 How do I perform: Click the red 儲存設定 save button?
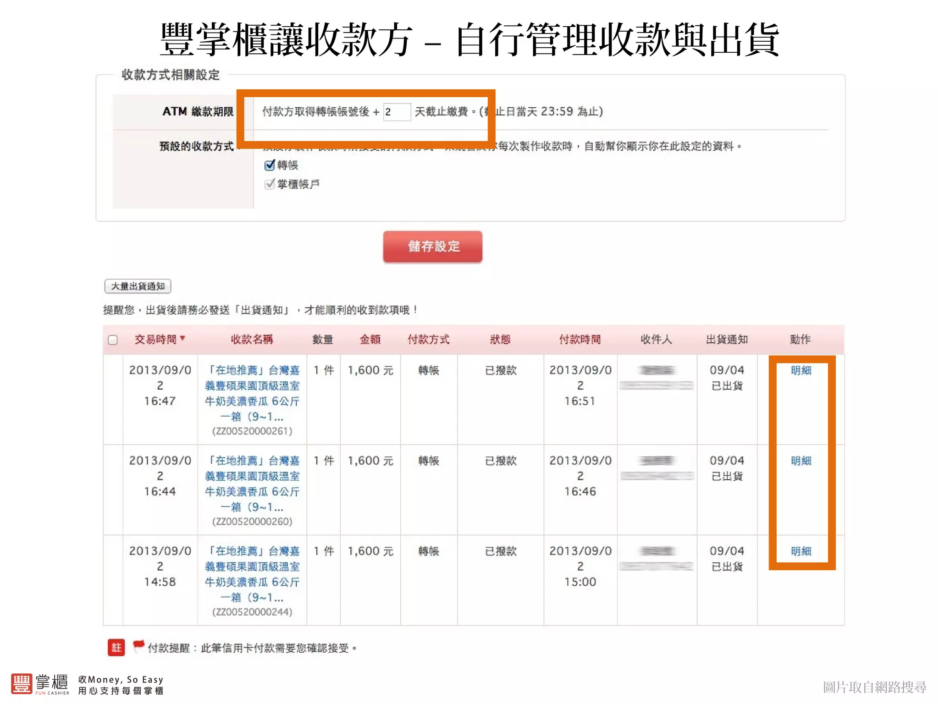[x=432, y=247]
